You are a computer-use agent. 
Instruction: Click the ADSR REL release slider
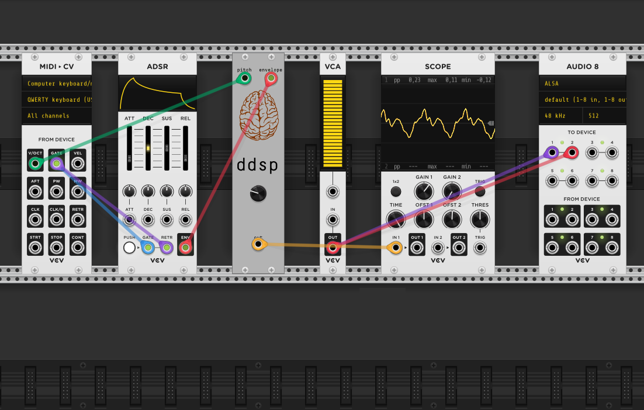(x=186, y=148)
